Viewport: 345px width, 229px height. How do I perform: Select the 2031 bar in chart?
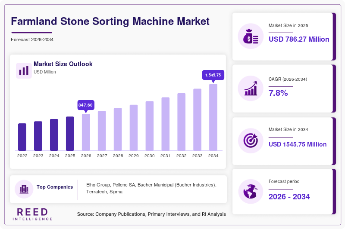point(166,124)
